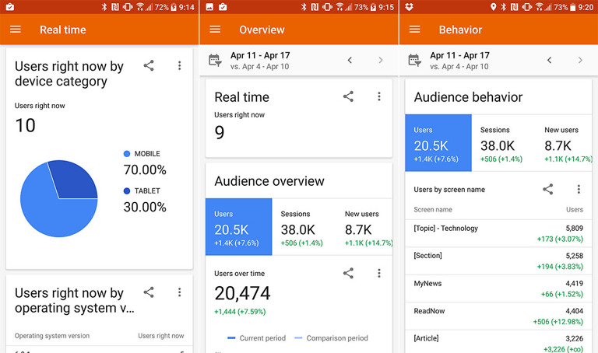Select Sessions metric tab in Audience overview
The image size is (598, 353).
[x=304, y=226]
